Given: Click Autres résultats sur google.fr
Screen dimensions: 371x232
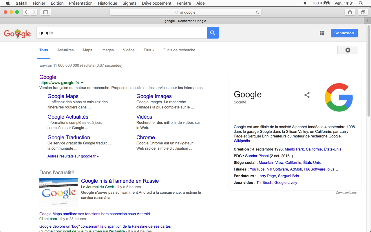Looking at the screenshot, I should coord(73,156).
